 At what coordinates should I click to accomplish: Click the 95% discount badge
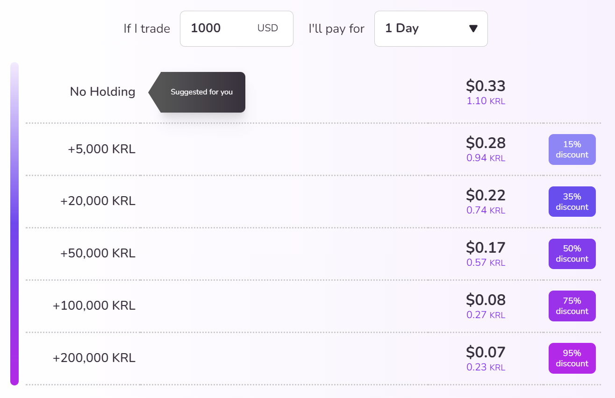(572, 358)
